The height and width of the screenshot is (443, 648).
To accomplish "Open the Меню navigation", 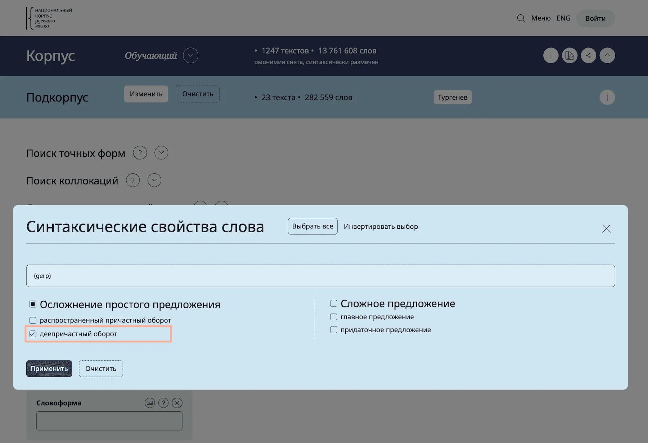I will click(541, 18).
